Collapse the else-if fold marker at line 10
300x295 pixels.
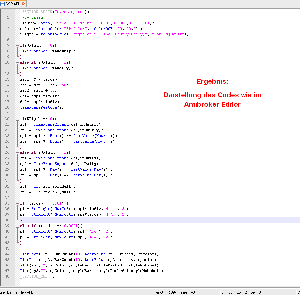tap(17, 62)
